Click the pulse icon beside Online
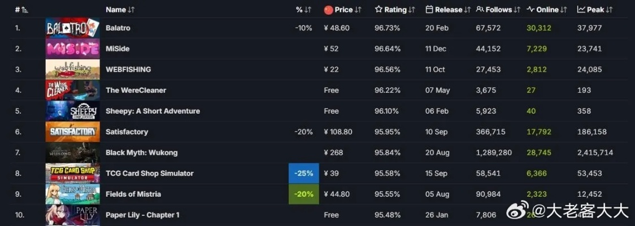The height and width of the screenshot is (226, 635). pos(530,10)
